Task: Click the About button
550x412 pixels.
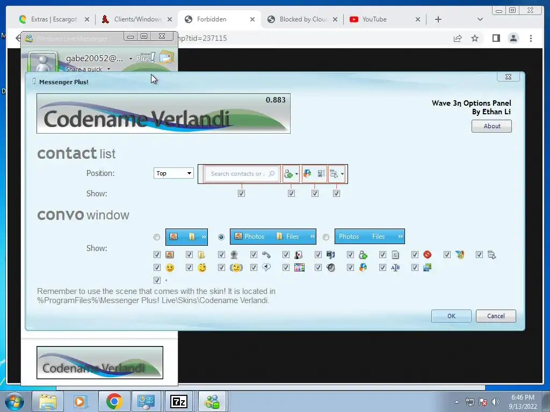Action: (x=491, y=126)
